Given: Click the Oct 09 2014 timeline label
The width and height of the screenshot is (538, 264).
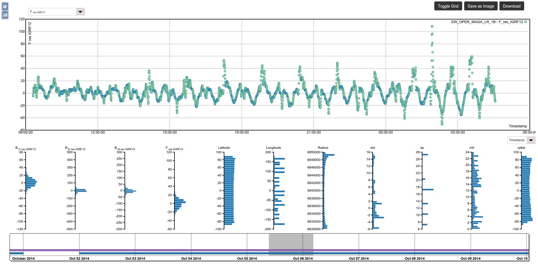Looking at the screenshot, I should point(471,258).
